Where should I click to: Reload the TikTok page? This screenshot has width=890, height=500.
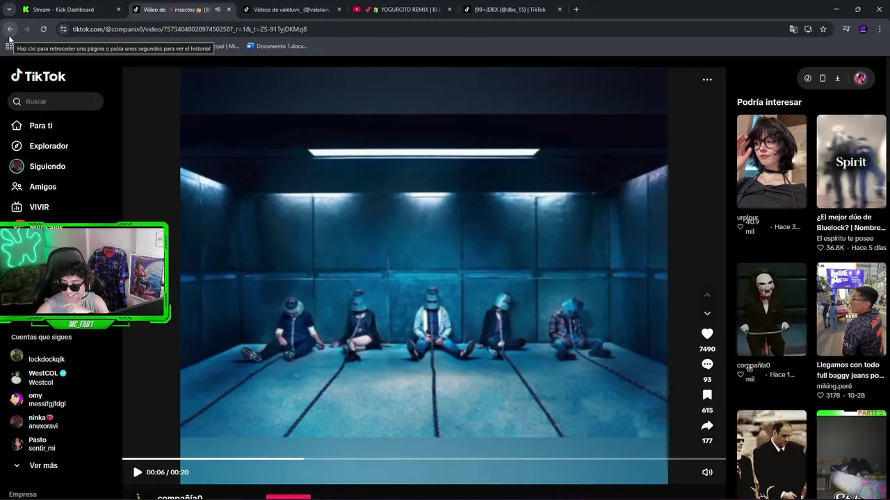click(43, 29)
